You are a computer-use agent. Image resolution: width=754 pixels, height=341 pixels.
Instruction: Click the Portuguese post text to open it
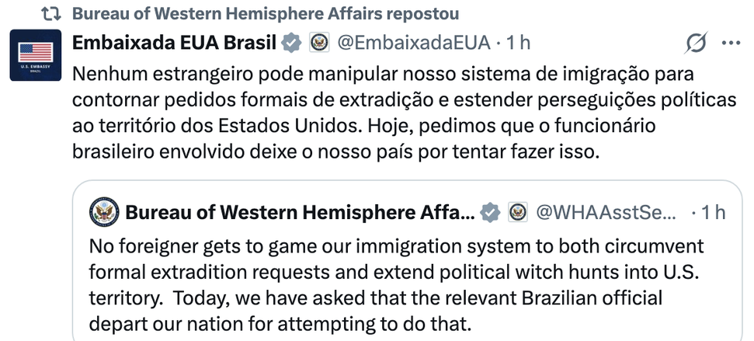click(373, 113)
